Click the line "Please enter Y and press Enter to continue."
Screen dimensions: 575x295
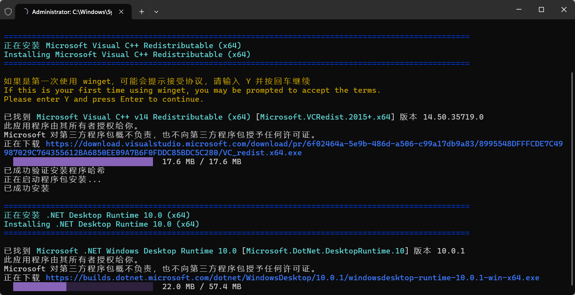104,99
